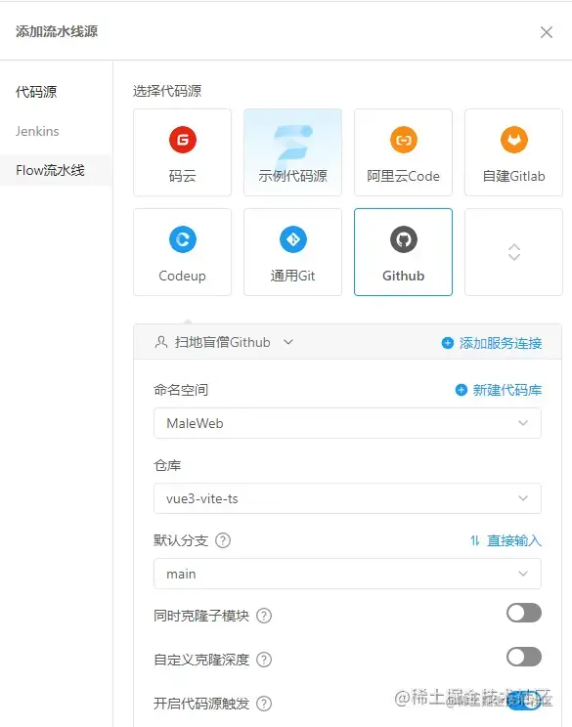Click the chevron arrow in the vue3-vite-ts field

tap(523, 498)
